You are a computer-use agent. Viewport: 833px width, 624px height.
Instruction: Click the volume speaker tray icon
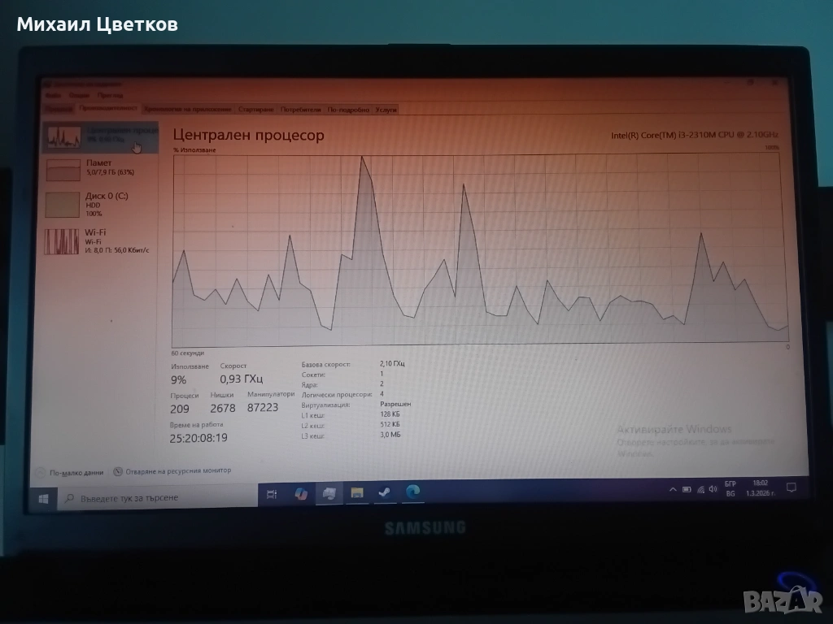(712, 489)
